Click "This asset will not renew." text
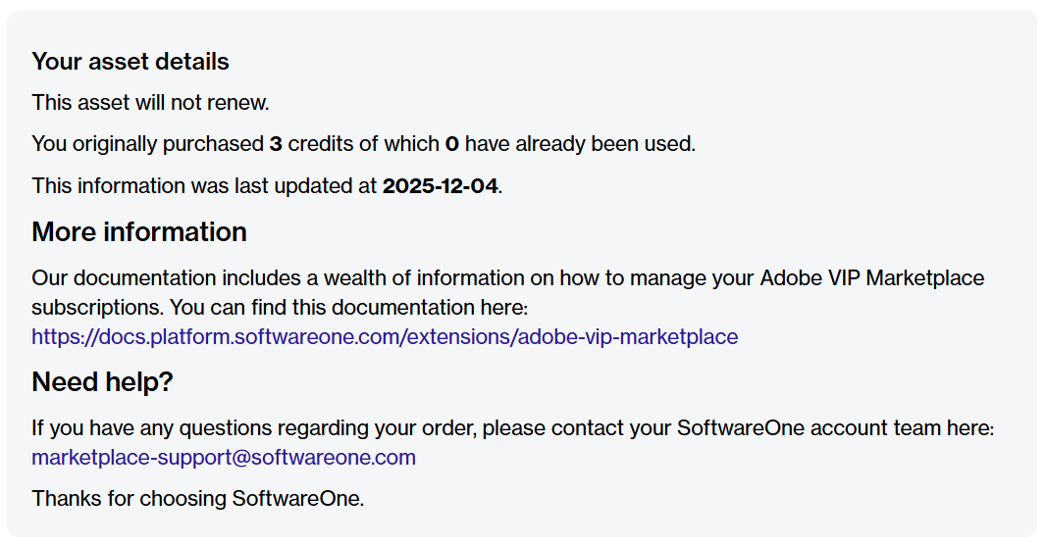 coord(150,103)
